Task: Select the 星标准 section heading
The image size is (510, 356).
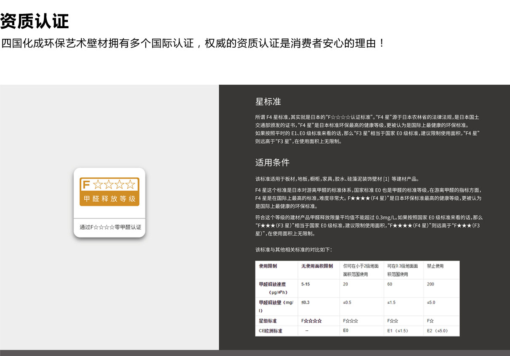Action: coord(268,102)
